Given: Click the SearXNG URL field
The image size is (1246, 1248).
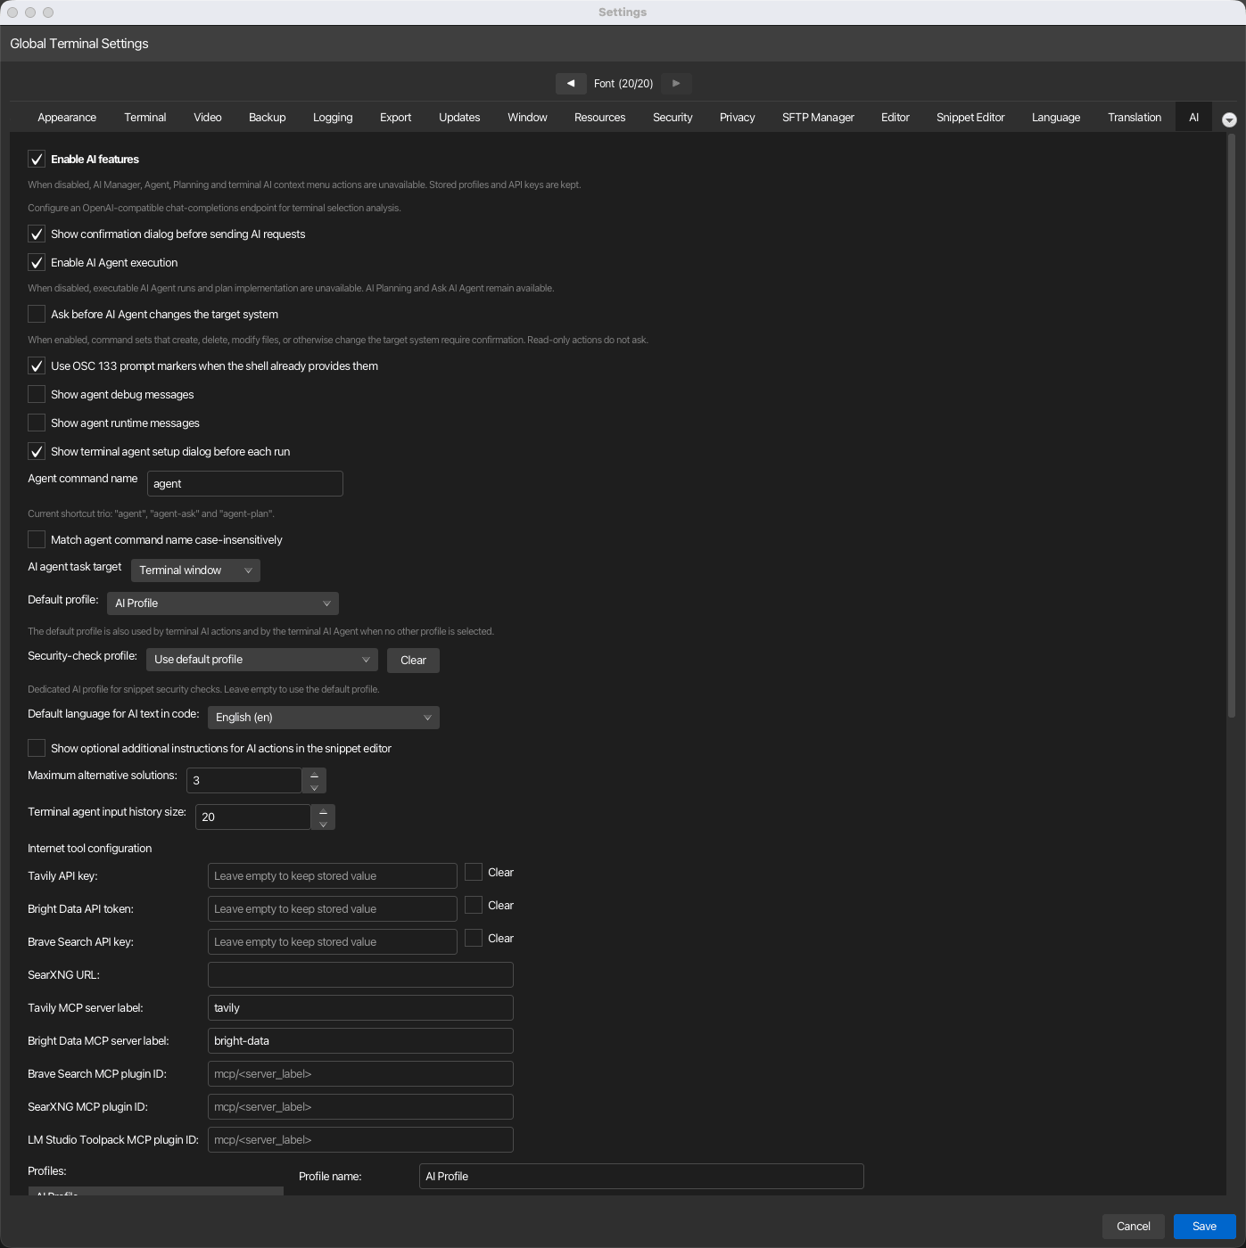Looking at the screenshot, I should (x=360, y=975).
